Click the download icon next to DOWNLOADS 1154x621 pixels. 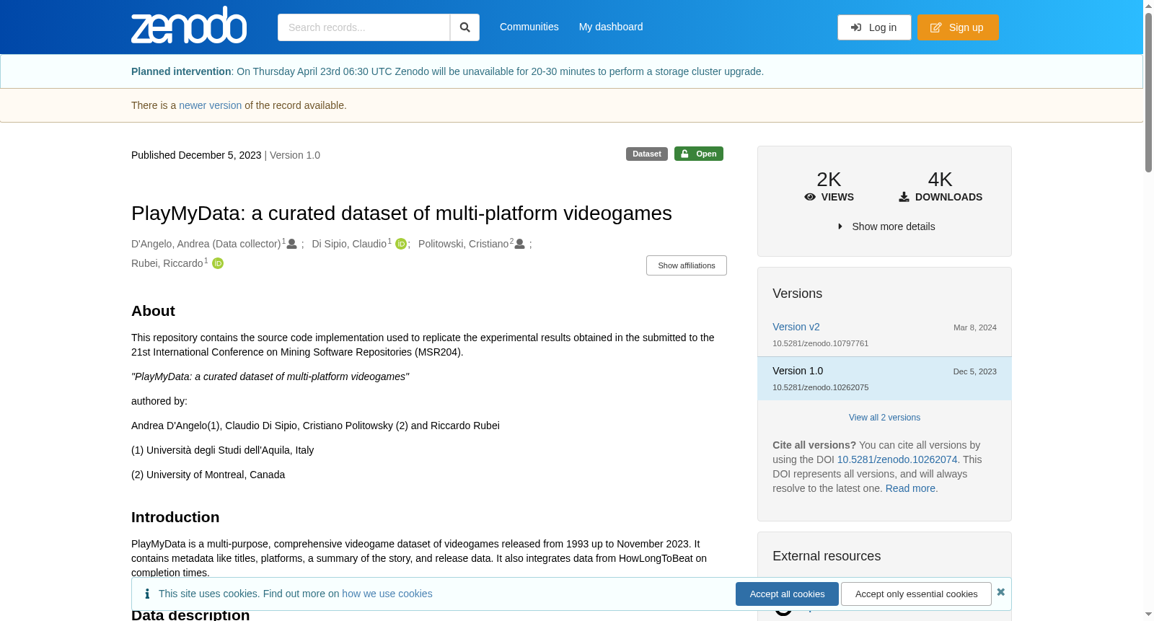click(x=904, y=197)
